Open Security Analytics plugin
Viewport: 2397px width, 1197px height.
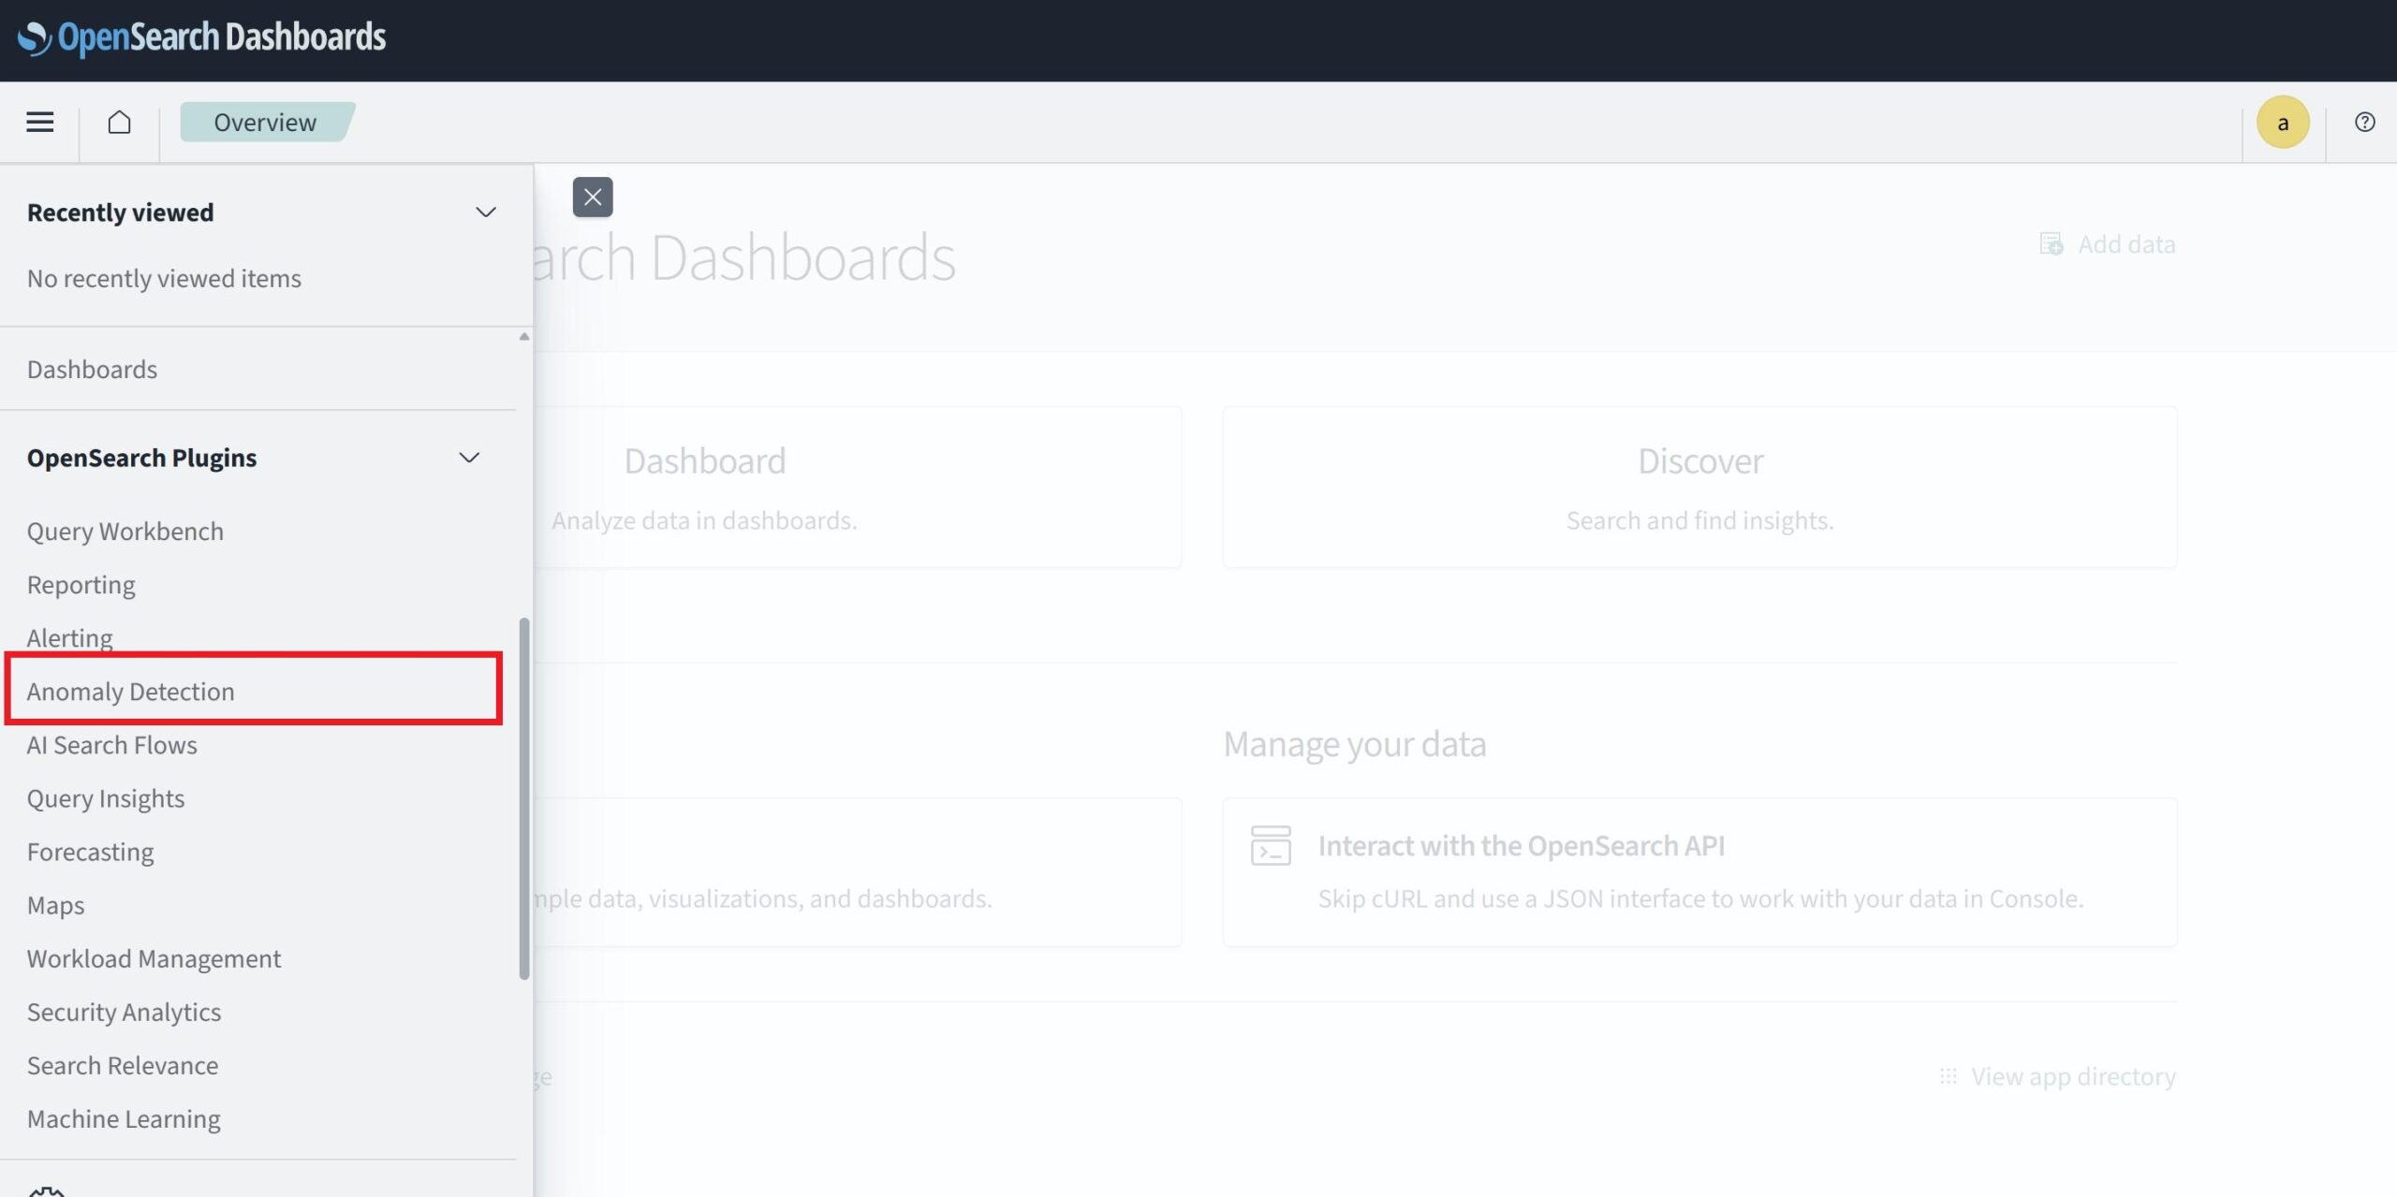coord(124,1013)
